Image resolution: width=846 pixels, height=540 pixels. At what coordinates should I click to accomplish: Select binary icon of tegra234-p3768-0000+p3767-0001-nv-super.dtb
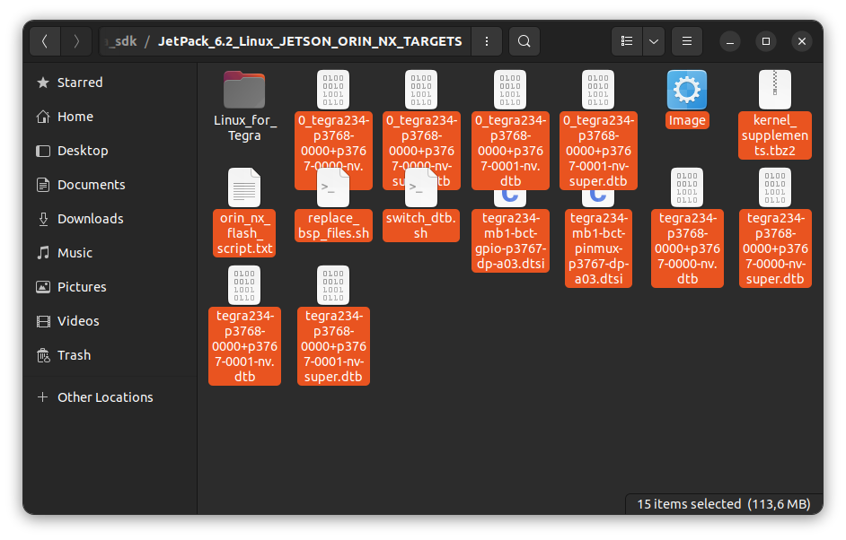click(x=333, y=285)
